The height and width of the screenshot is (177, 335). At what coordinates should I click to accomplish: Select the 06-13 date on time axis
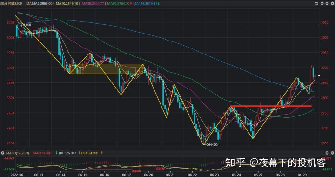click(x=39, y=175)
